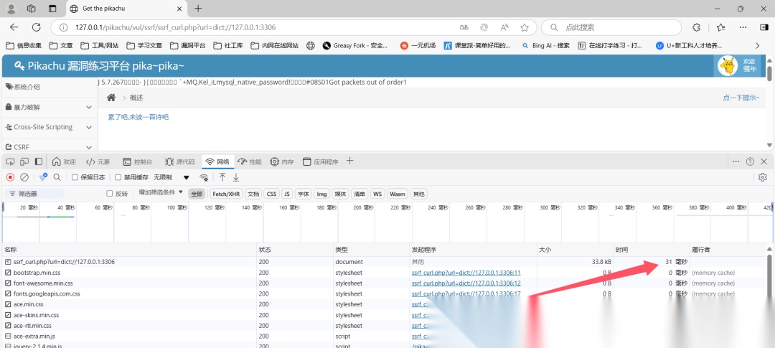Switch to the 内存 DevTools tab
Viewport: 775px width, 348px height.
[x=282, y=161]
